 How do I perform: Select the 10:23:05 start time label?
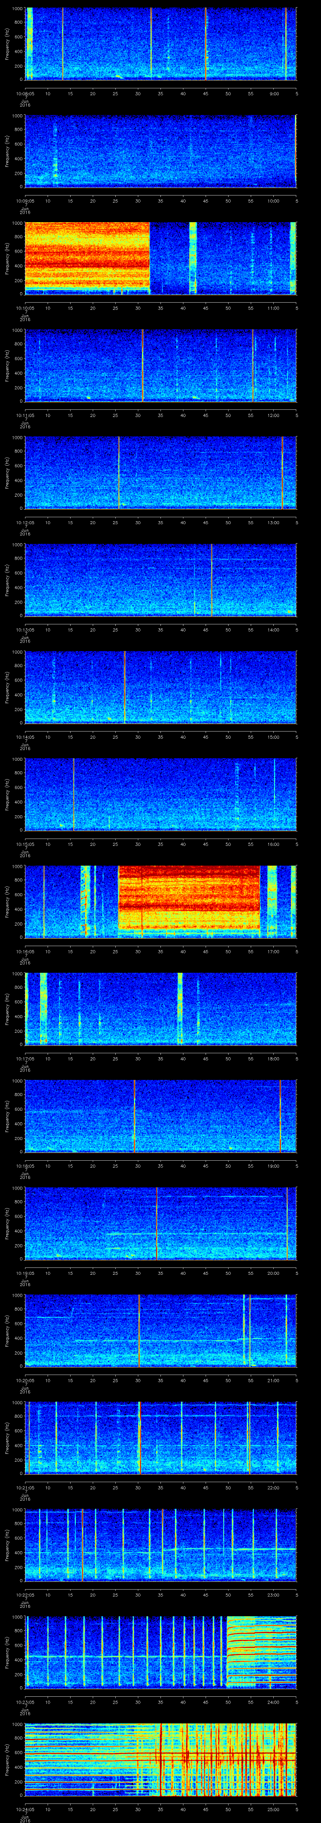pyautogui.click(x=25, y=1701)
